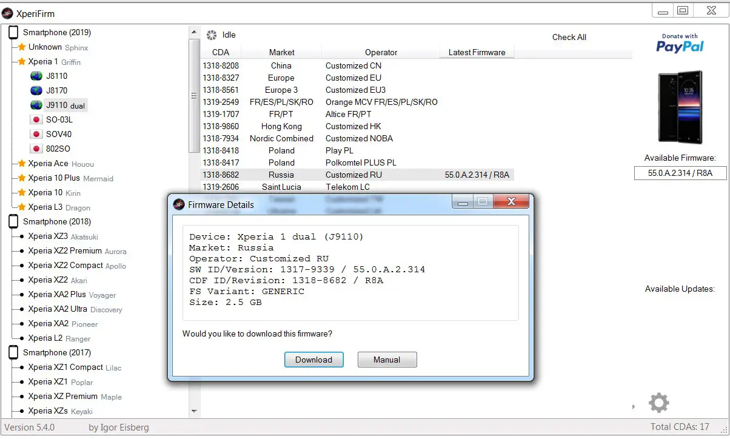Viewport: 730px width, 439px height.
Task: Click the XperiFirm logo in the title bar
Action: tap(8, 13)
